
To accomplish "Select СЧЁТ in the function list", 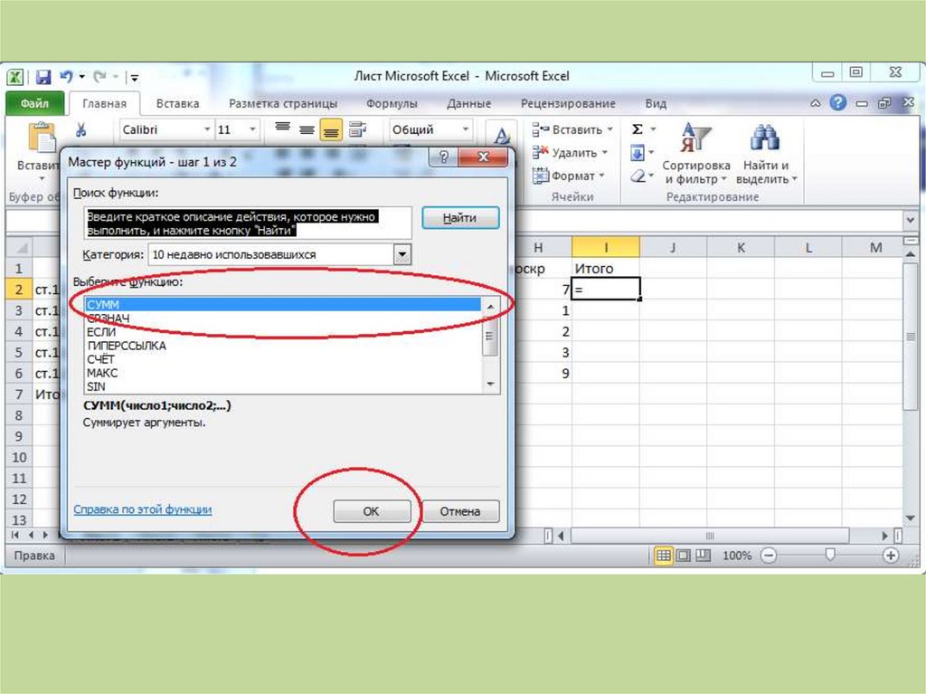I will tap(283, 359).
